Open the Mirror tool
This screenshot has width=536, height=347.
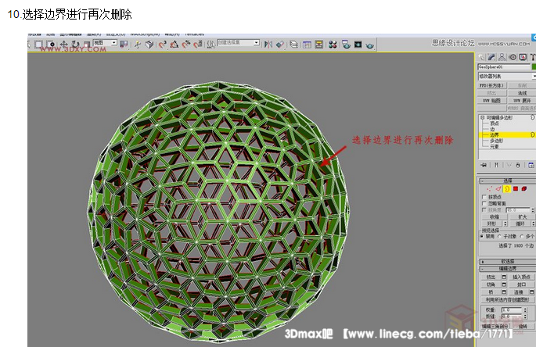coord(268,44)
